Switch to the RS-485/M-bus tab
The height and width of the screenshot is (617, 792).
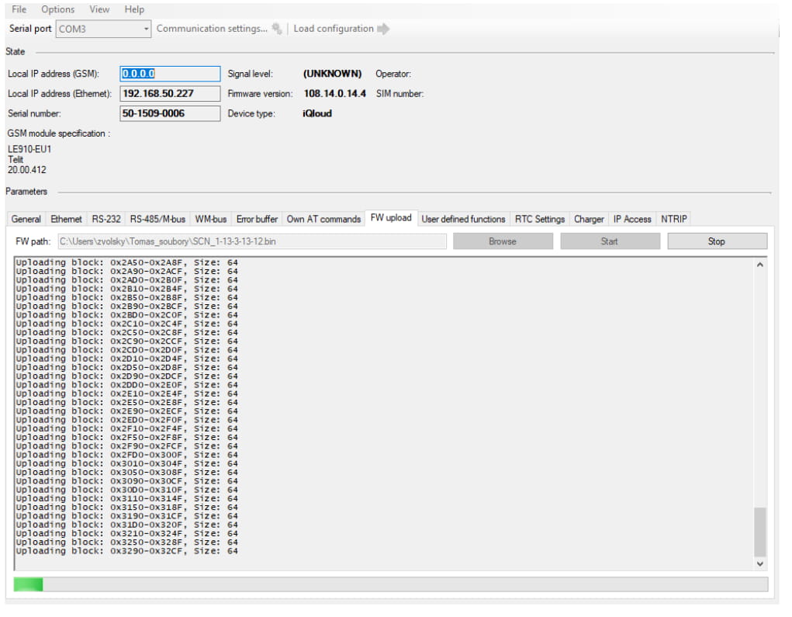tap(157, 219)
